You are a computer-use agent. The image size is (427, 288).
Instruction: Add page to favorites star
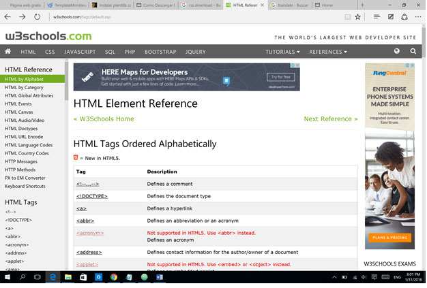click(x=358, y=17)
